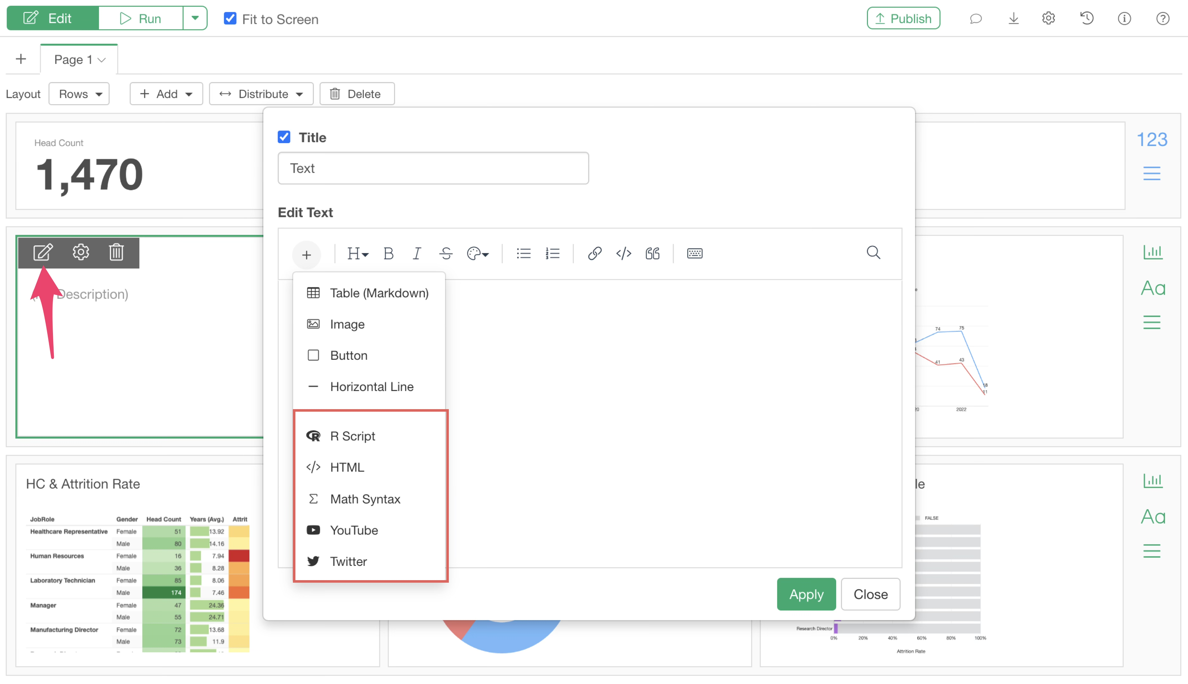Click the blockquote icon
The height and width of the screenshot is (684, 1188).
(653, 254)
